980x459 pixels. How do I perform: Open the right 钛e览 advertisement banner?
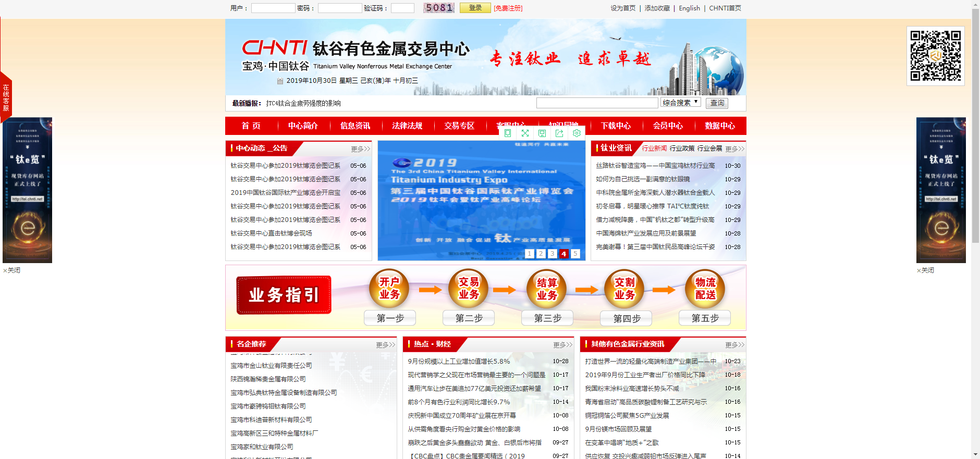point(941,190)
